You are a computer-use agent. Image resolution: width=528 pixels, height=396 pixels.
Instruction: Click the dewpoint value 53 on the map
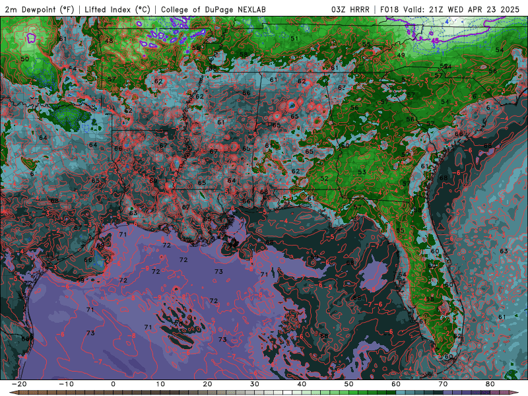[362, 172]
